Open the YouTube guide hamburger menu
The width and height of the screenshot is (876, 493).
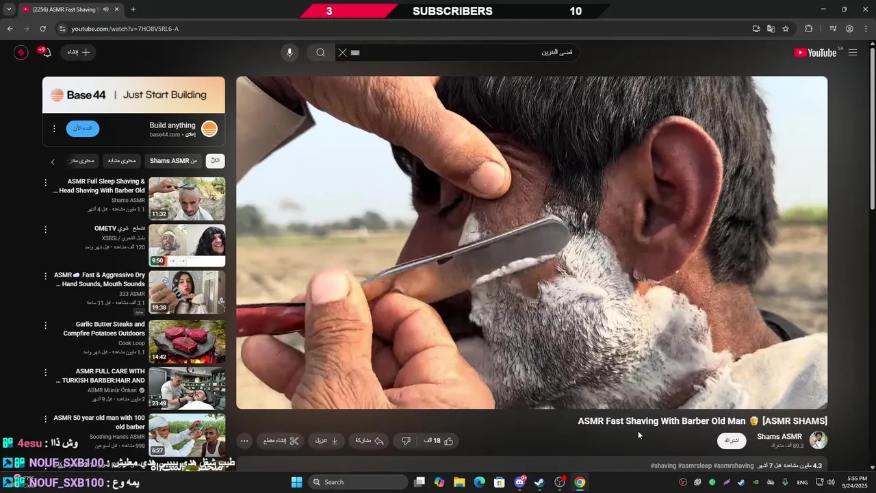[853, 53]
